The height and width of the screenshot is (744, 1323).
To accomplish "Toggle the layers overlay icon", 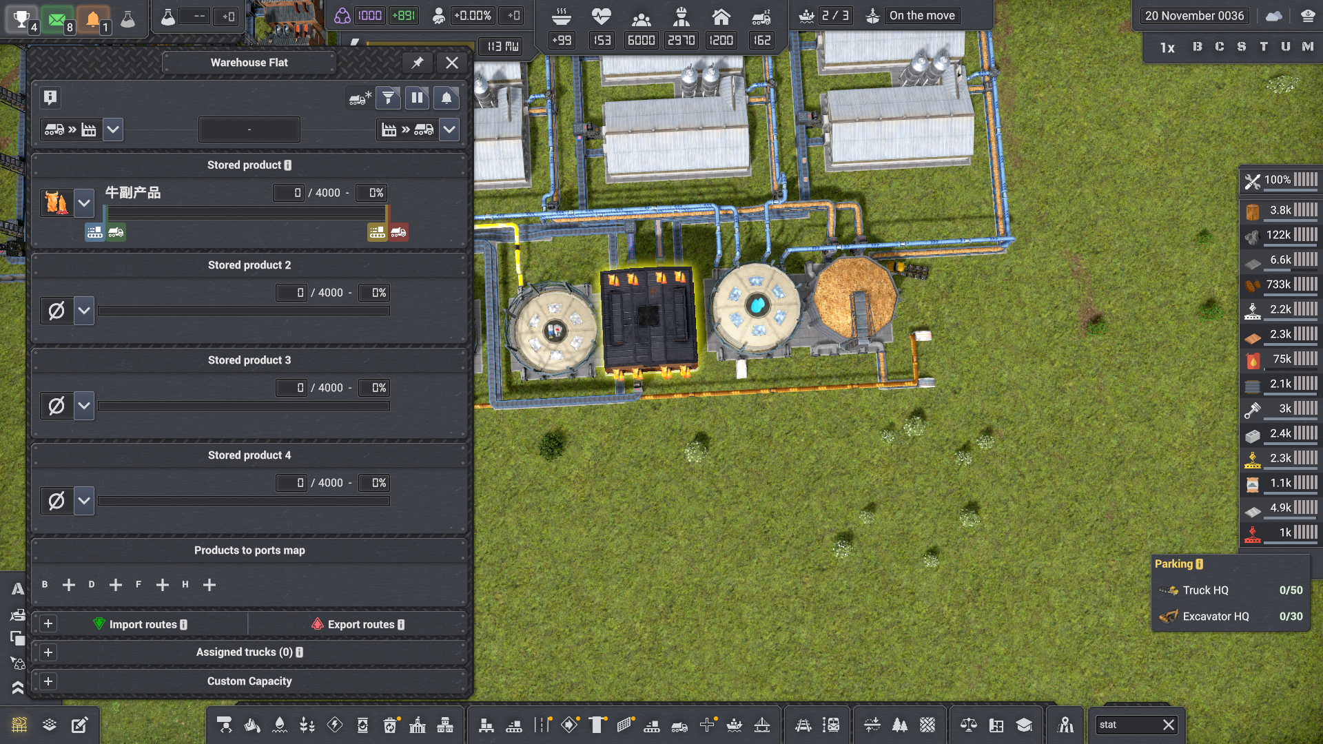I will [x=50, y=725].
